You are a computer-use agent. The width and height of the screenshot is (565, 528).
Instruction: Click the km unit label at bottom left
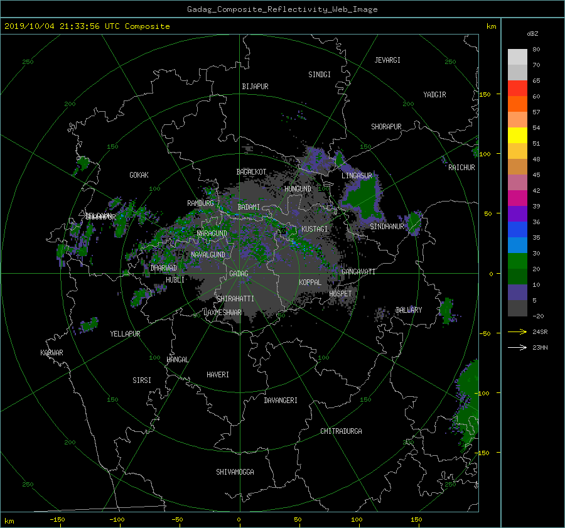point(9,521)
